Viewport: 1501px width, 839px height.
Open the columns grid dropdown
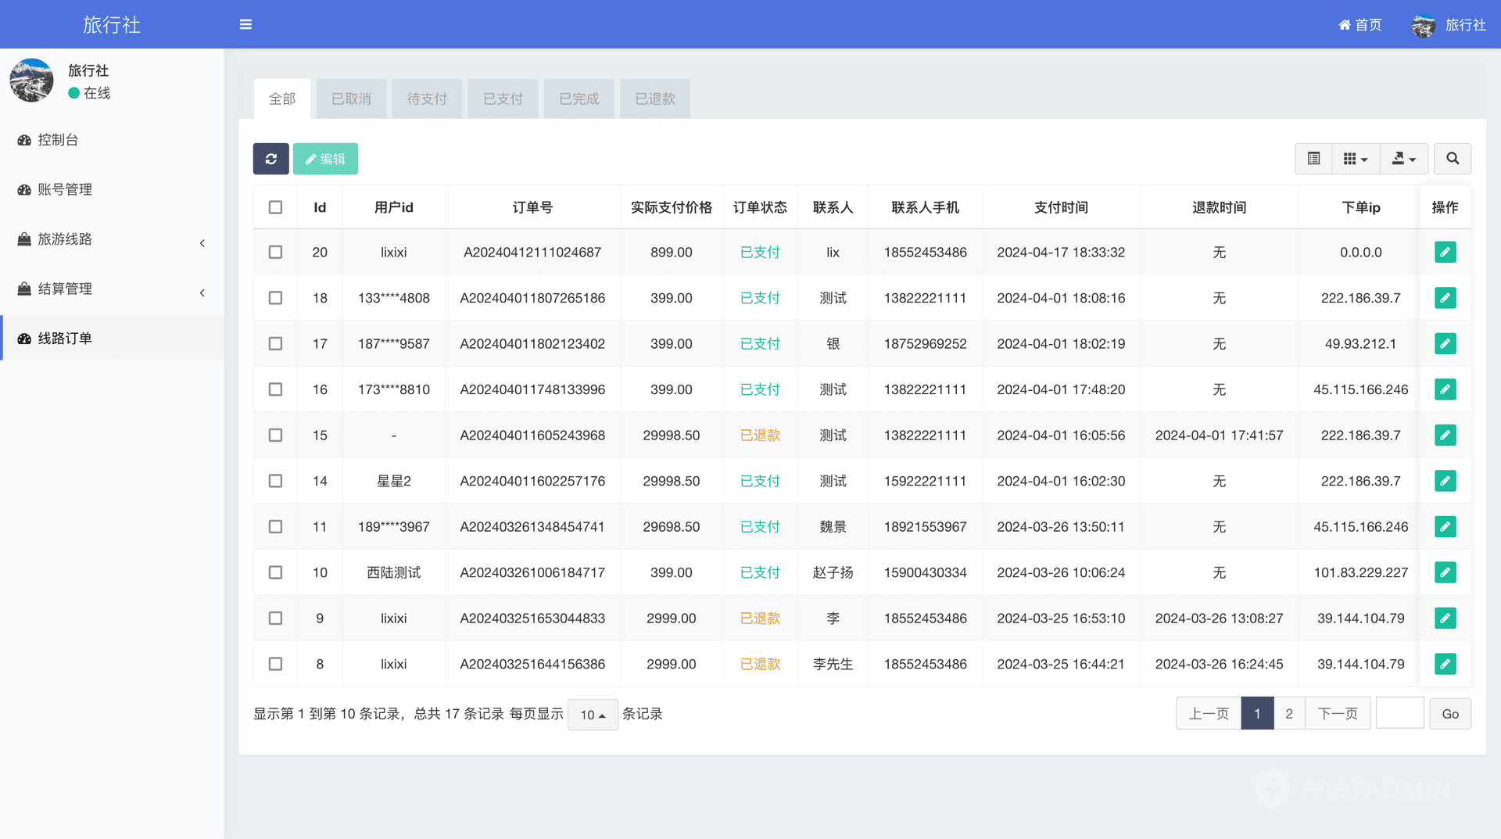coord(1356,159)
